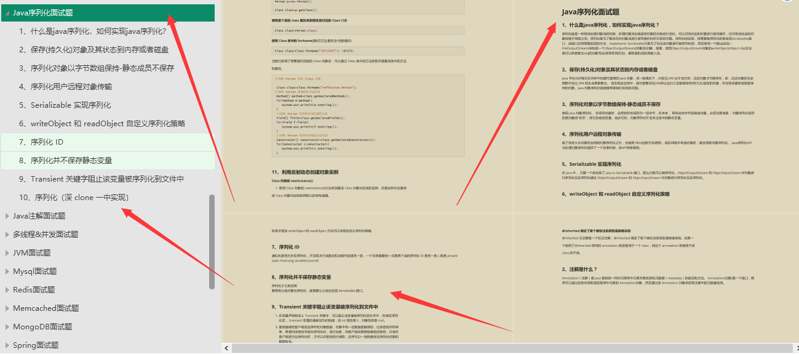Open bookmark 4、序列化用户远程对象传输 in sidebar
Screen dimensions: 799x354
(65, 86)
